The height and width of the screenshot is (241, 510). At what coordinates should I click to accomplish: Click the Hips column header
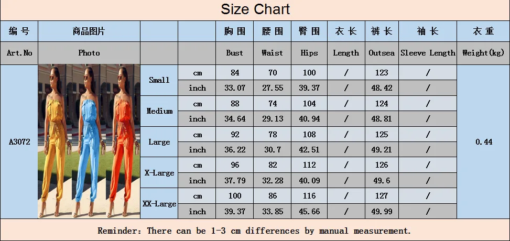click(309, 53)
